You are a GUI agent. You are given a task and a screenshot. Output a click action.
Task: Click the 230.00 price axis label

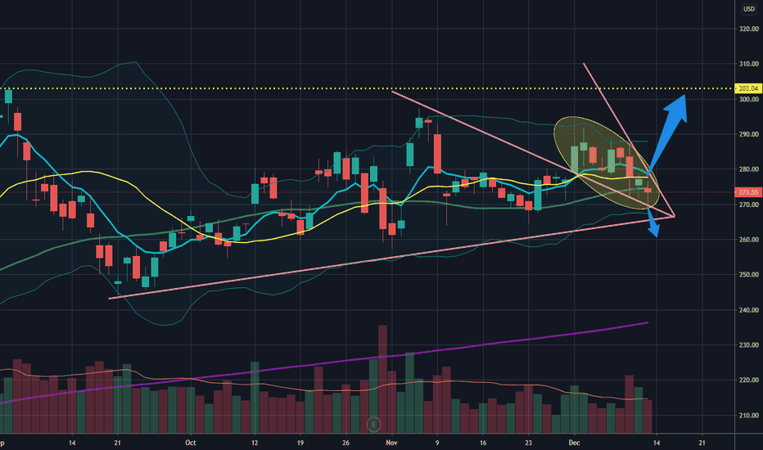point(748,345)
